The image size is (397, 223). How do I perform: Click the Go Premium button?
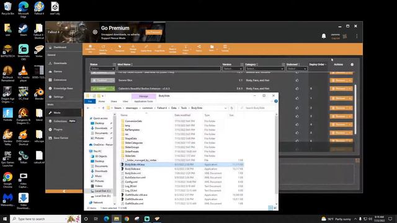click(154, 32)
